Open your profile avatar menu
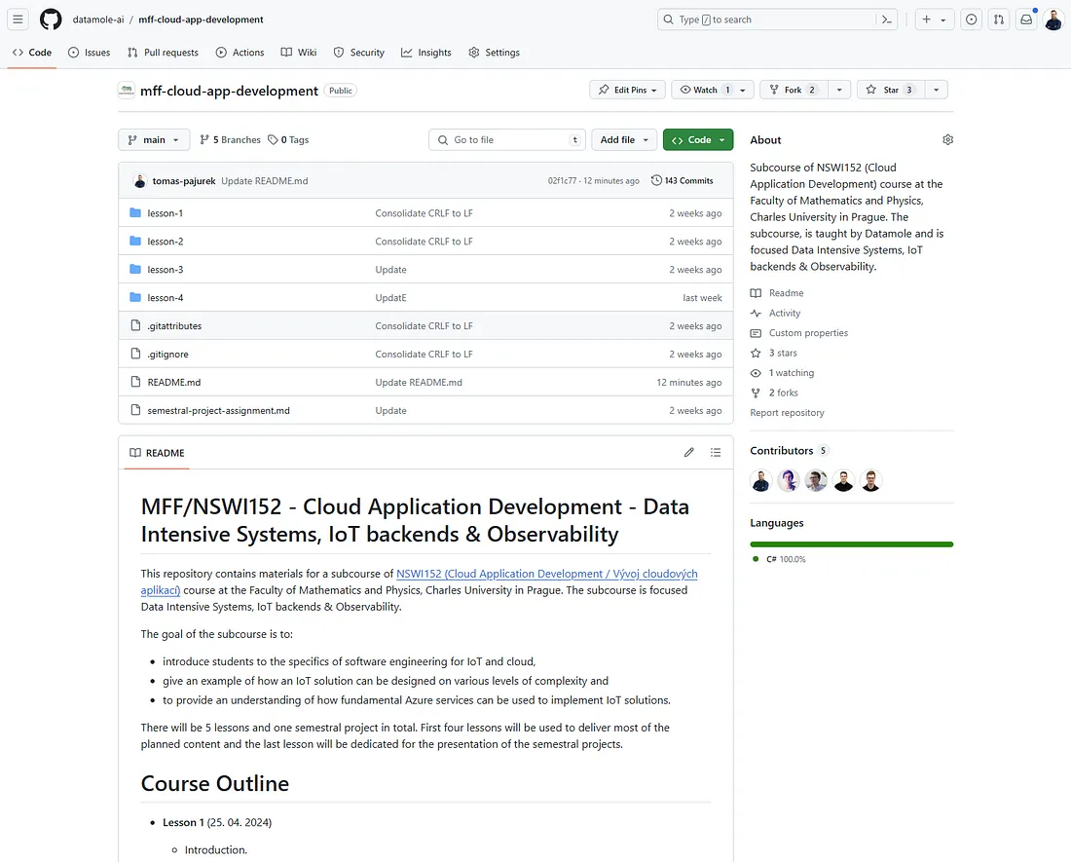 click(x=1053, y=19)
